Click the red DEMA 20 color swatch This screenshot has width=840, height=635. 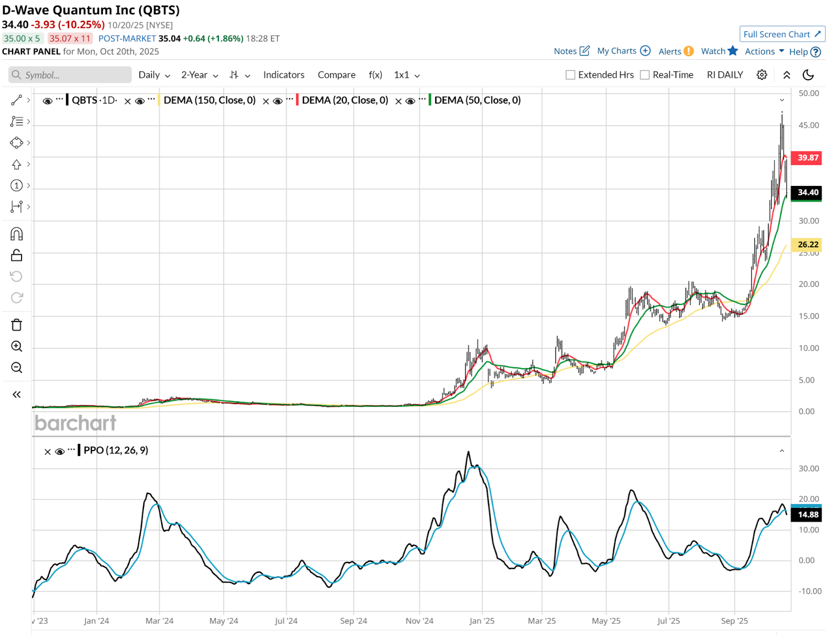298,100
